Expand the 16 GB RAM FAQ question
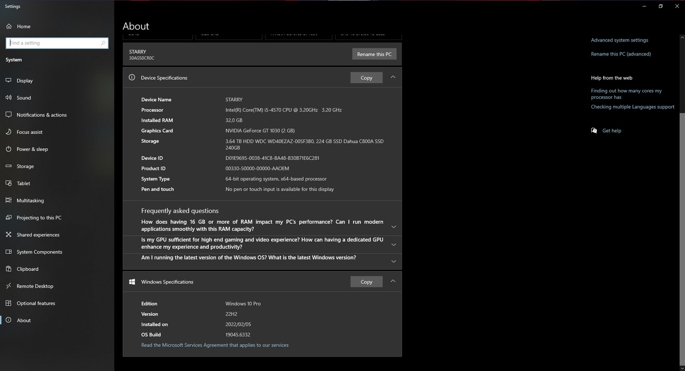The width and height of the screenshot is (685, 371). point(393,227)
